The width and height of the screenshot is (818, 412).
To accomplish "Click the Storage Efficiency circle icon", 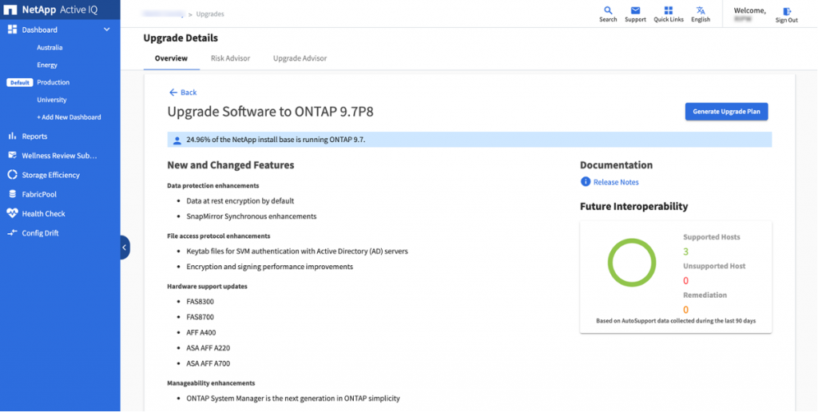I will pyautogui.click(x=12, y=175).
